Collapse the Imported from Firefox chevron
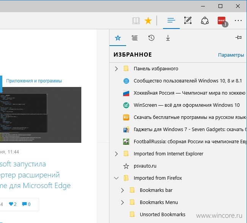247x223 pixels. pos(116,178)
